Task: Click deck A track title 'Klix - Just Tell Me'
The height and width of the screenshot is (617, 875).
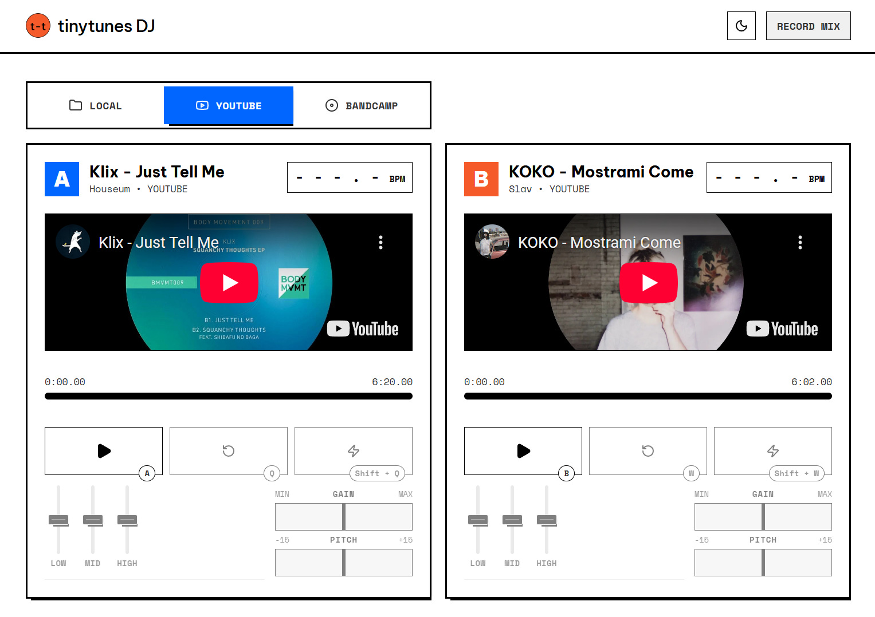Action: click(157, 172)
